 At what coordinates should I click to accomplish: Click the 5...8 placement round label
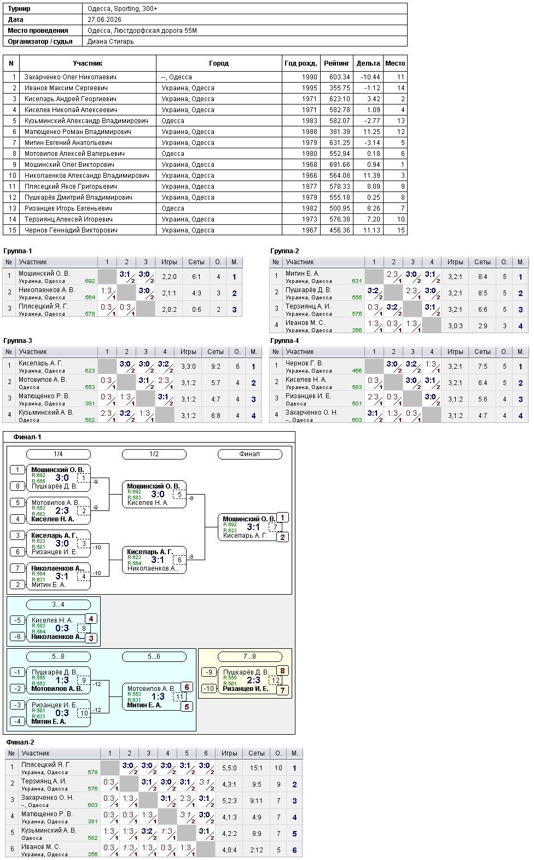[58, 656]
